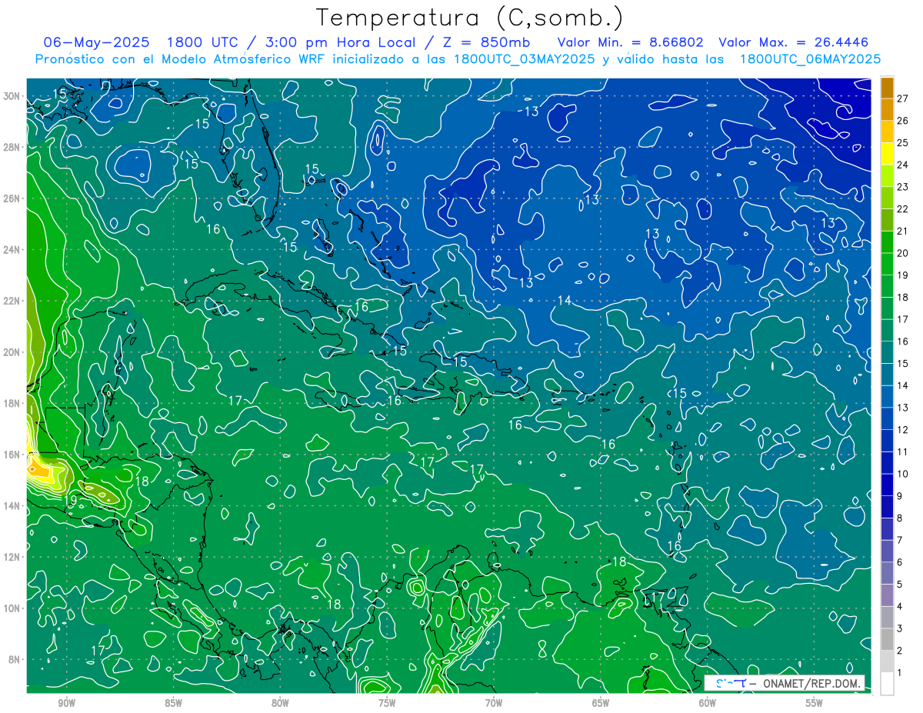923x713 pixels.
Task: Click the "28N" latitude label
Action: coord(12,147)
